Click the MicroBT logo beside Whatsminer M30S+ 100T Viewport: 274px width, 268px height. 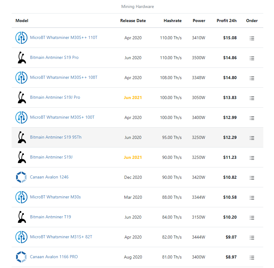click(x=21, y=117)
